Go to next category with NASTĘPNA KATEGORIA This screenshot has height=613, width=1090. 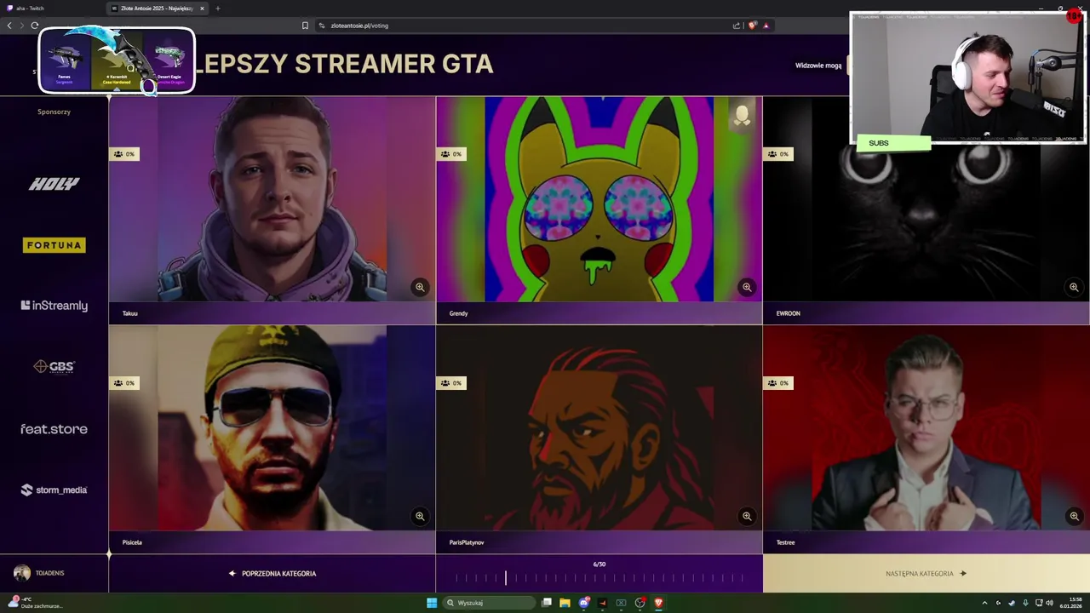(926, 574)
